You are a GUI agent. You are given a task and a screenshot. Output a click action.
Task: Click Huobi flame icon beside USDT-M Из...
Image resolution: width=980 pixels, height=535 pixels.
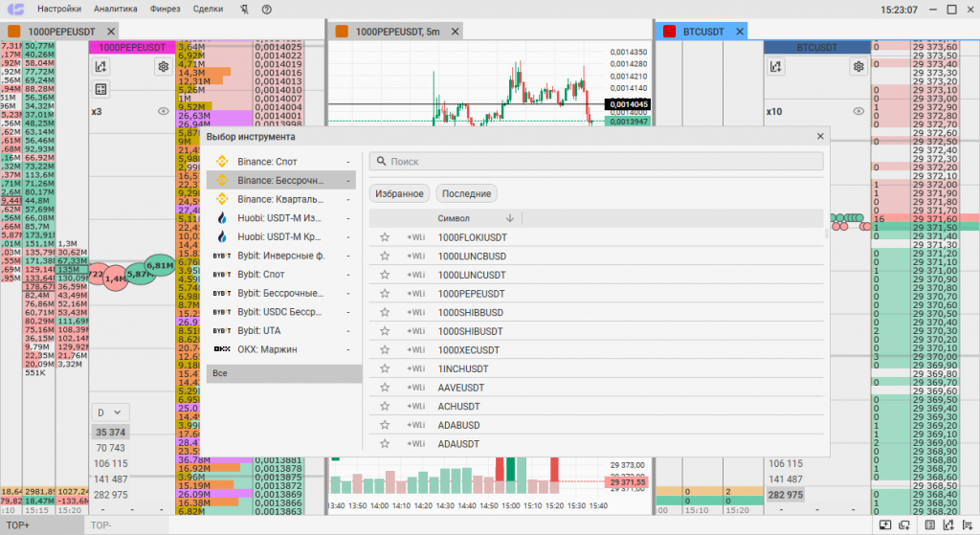coord(222,217)
